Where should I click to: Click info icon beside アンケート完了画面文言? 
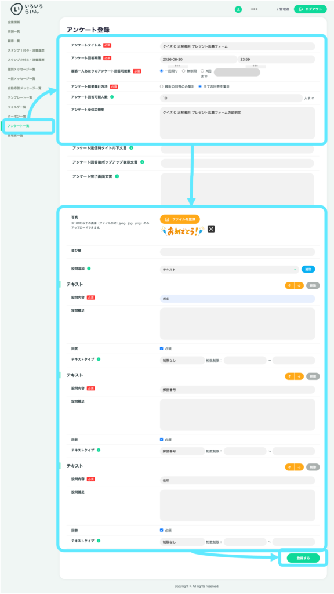(x=117, y=176)
